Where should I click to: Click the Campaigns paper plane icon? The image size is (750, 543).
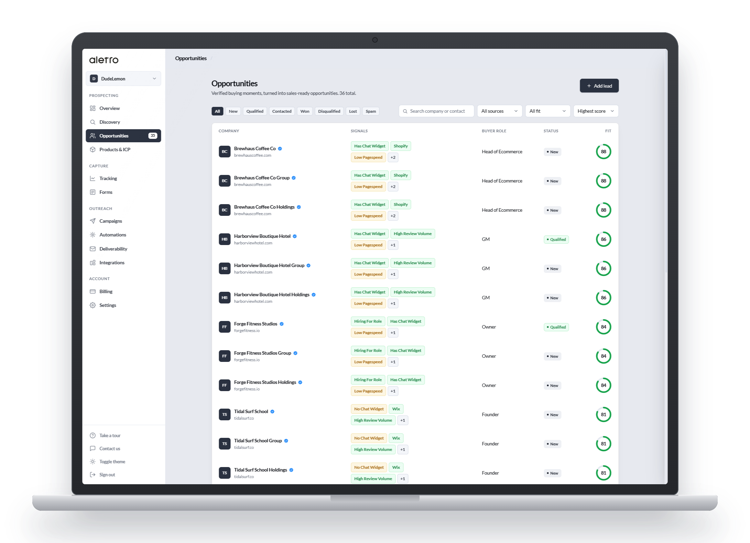click(x=93, y=221)
